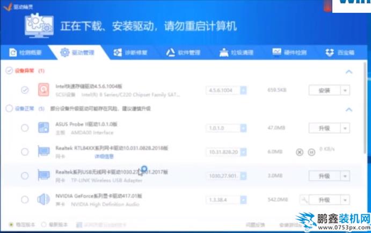Image resolution: width=371 pixels, height=233 pixels.
Task: Select the ASUS Probe II driver checkbox
Action: click(25, 128)
